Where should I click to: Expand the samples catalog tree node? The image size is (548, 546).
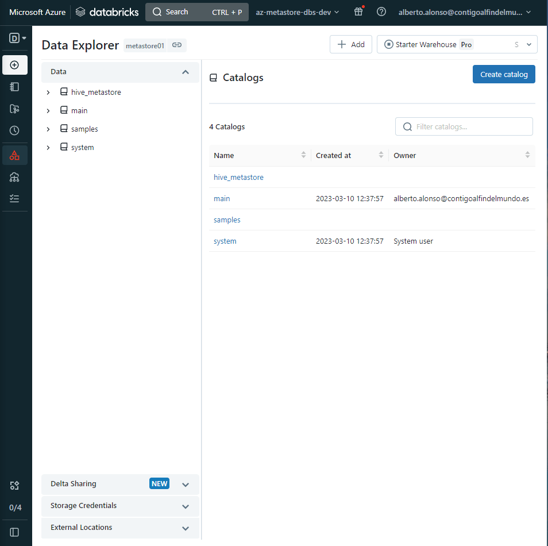(x=48, y=129)
